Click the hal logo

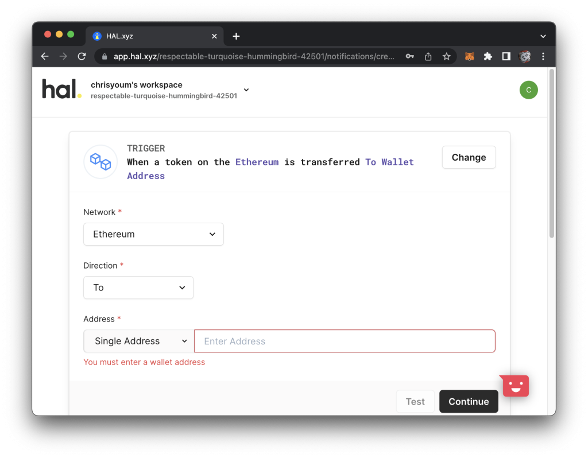pos(62,89)
